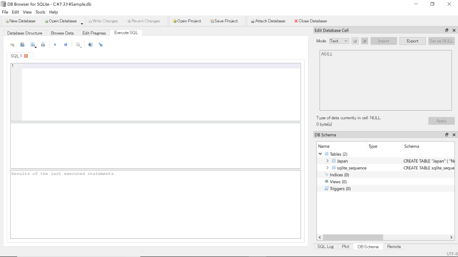
Task: Open the File menu
Action: coord(5,12)
